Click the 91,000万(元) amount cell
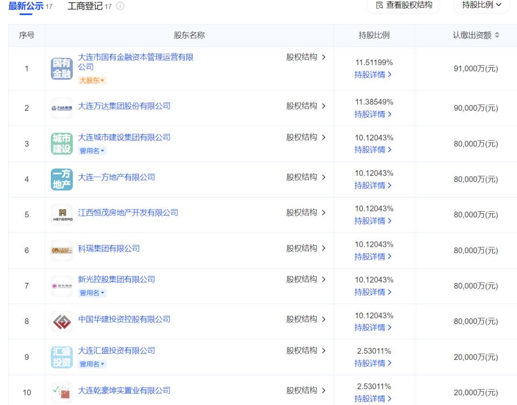Viewport: 517px width, 405px height. pos(476,69)
